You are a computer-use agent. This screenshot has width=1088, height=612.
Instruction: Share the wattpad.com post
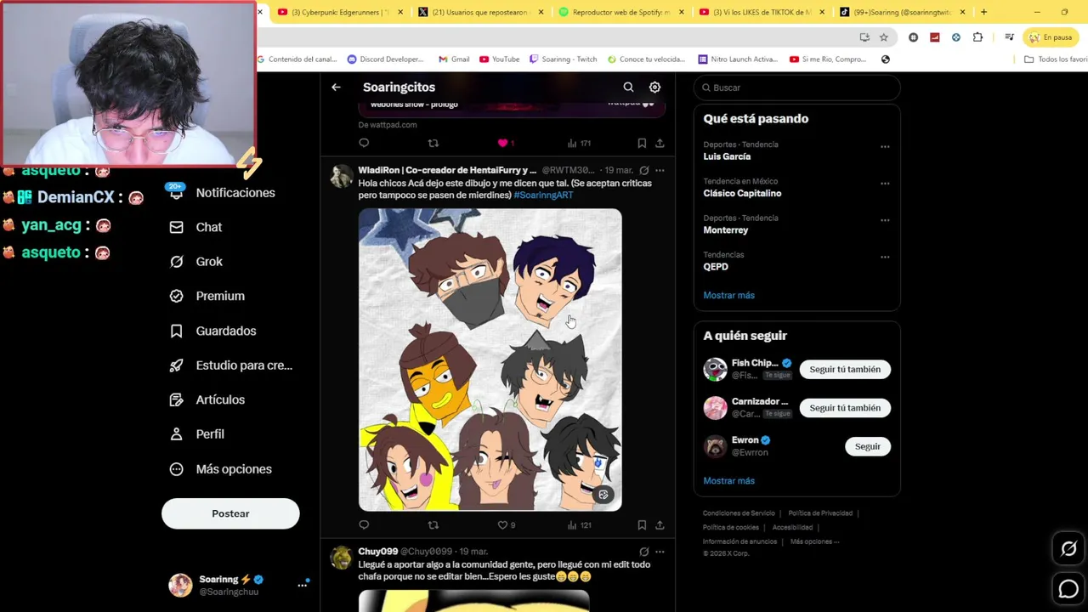[660, 143]
